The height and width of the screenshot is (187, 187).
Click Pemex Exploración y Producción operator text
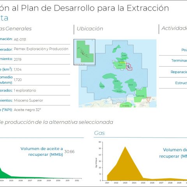(41, 49)
